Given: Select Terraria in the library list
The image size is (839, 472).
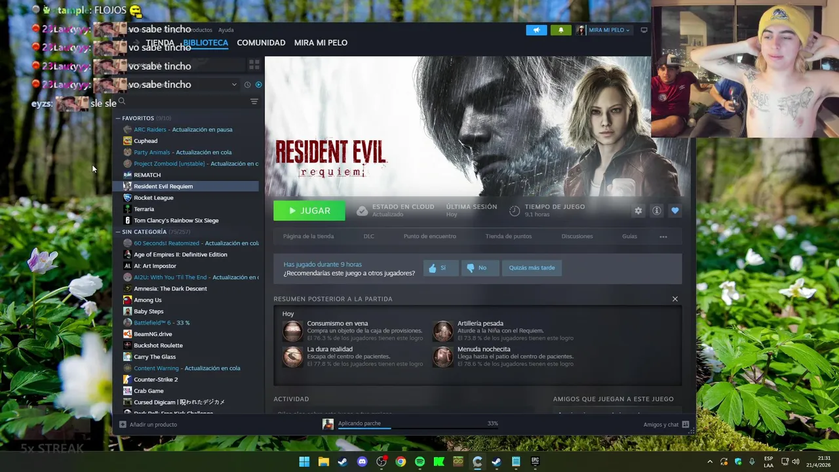Looking at the screenshot, I should [187, 209].
